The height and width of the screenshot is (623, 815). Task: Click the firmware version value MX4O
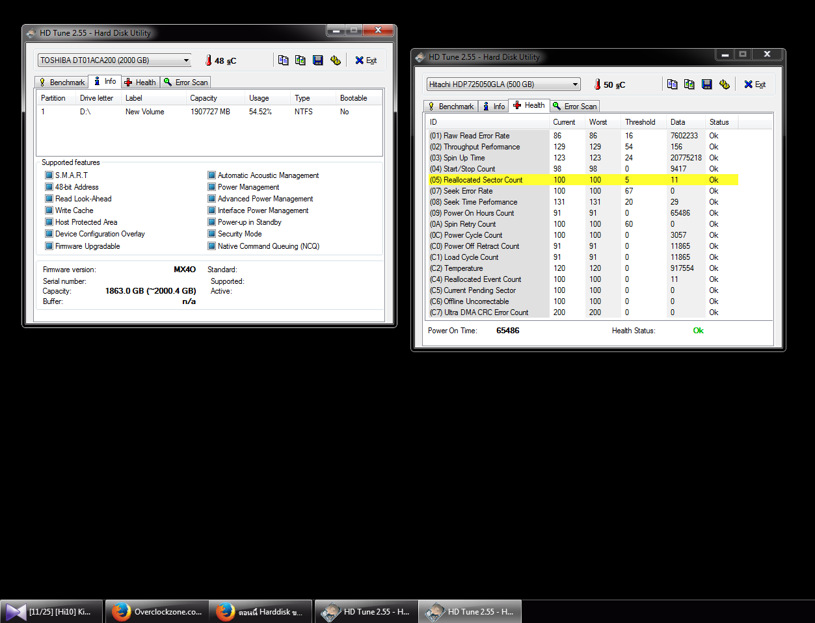coord(185,270)
